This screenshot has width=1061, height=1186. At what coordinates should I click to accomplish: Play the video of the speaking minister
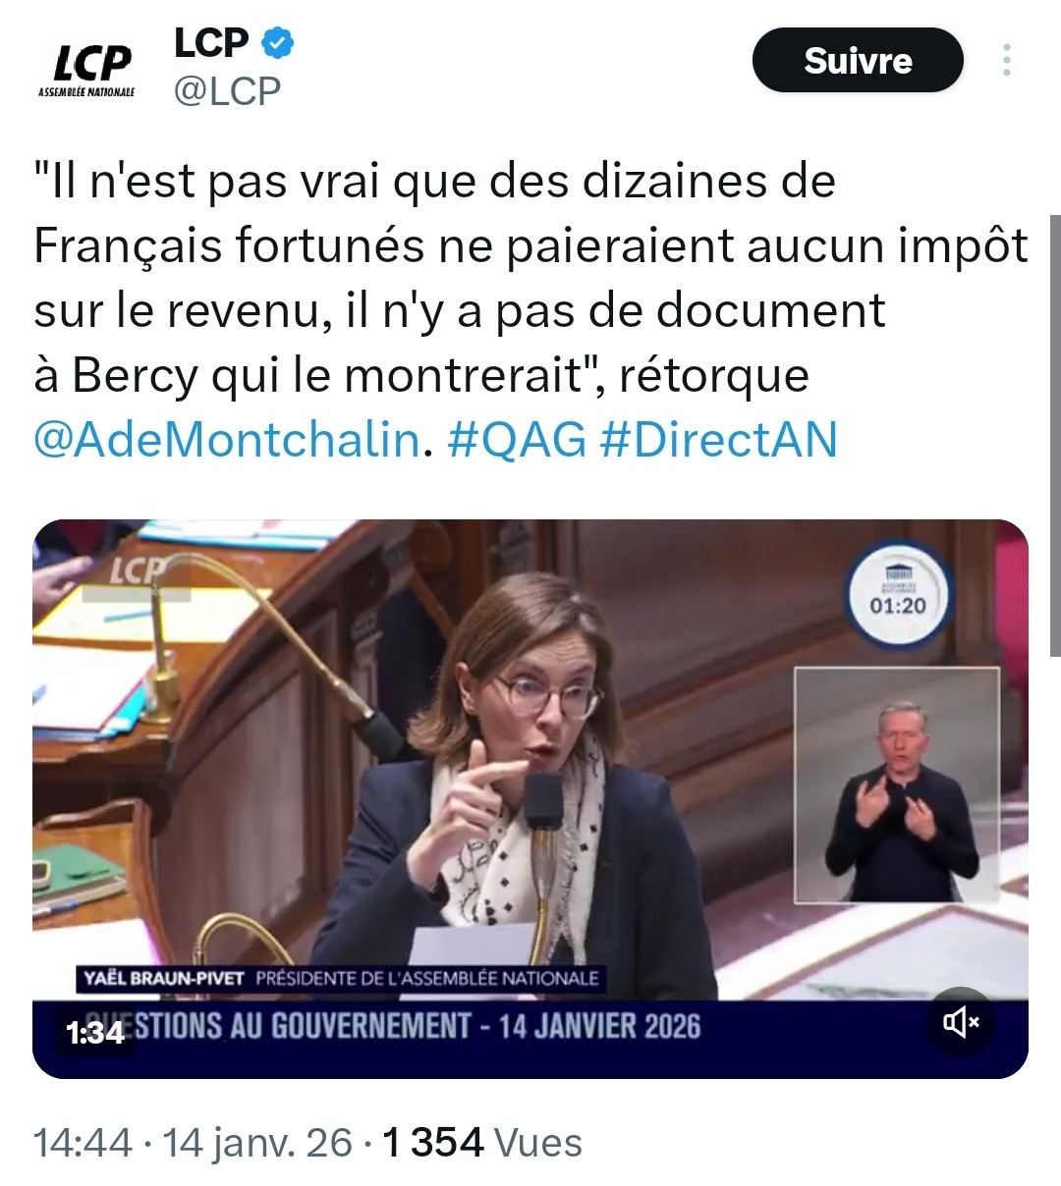pos(530,797)
